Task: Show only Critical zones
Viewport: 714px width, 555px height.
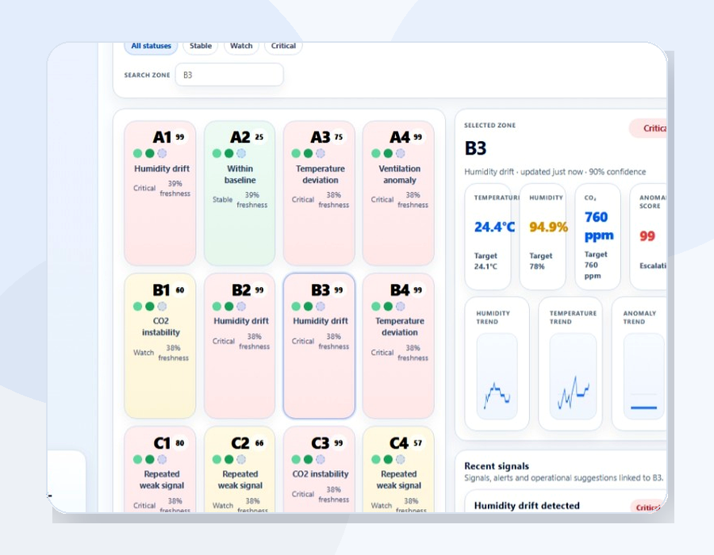Action: pos(283,47)
